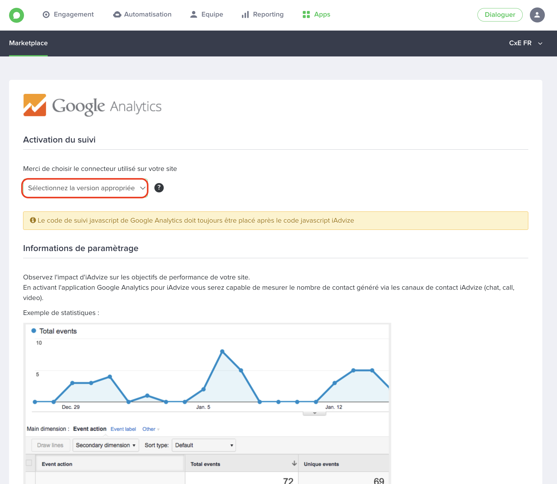Image resolution: width=557 pixels, height=484 pixels.
Task: Open the Engagement menu
Action: click(68, 14)
